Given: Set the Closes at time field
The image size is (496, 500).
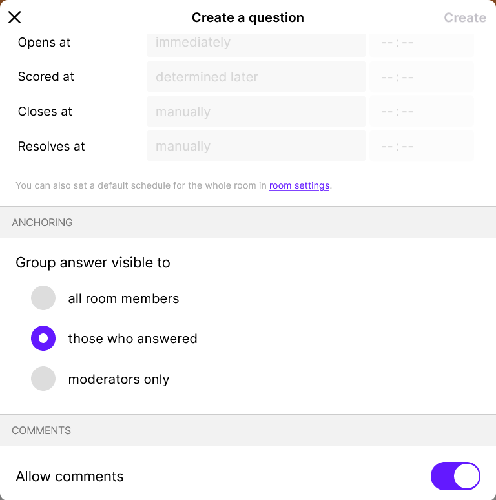Looking at the screenshot, I should [421, 112].
